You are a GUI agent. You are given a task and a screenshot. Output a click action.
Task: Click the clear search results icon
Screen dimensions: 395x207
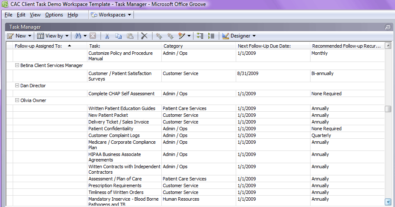[x=93, y=36]
